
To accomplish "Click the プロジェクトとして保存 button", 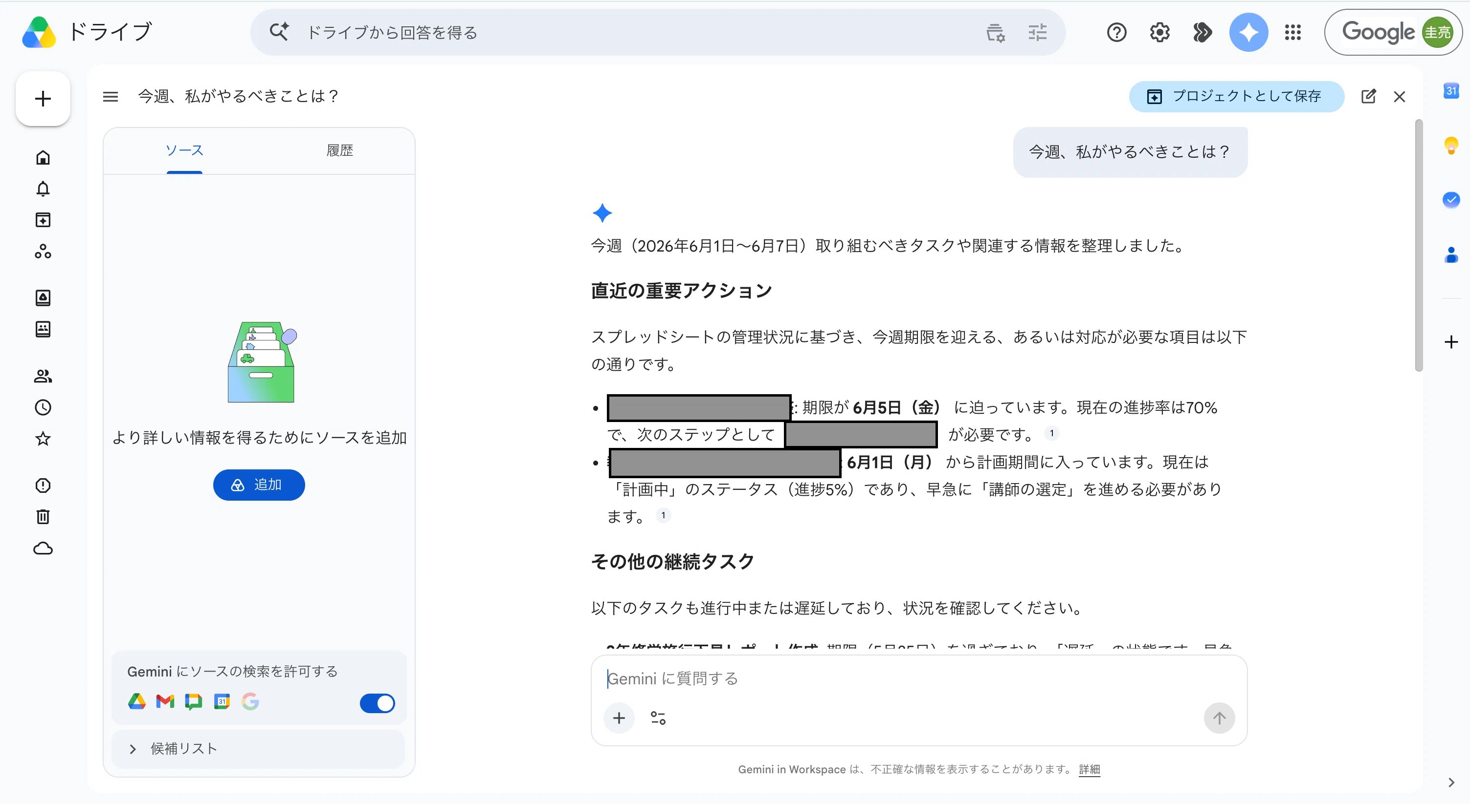I will (x=1236, y=96).
